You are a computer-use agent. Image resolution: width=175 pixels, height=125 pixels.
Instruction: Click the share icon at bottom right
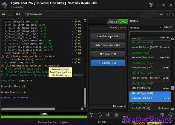coord(170,115)
